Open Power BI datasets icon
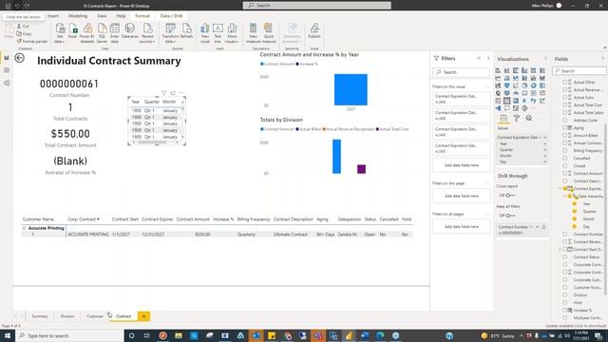 [87, 28]
